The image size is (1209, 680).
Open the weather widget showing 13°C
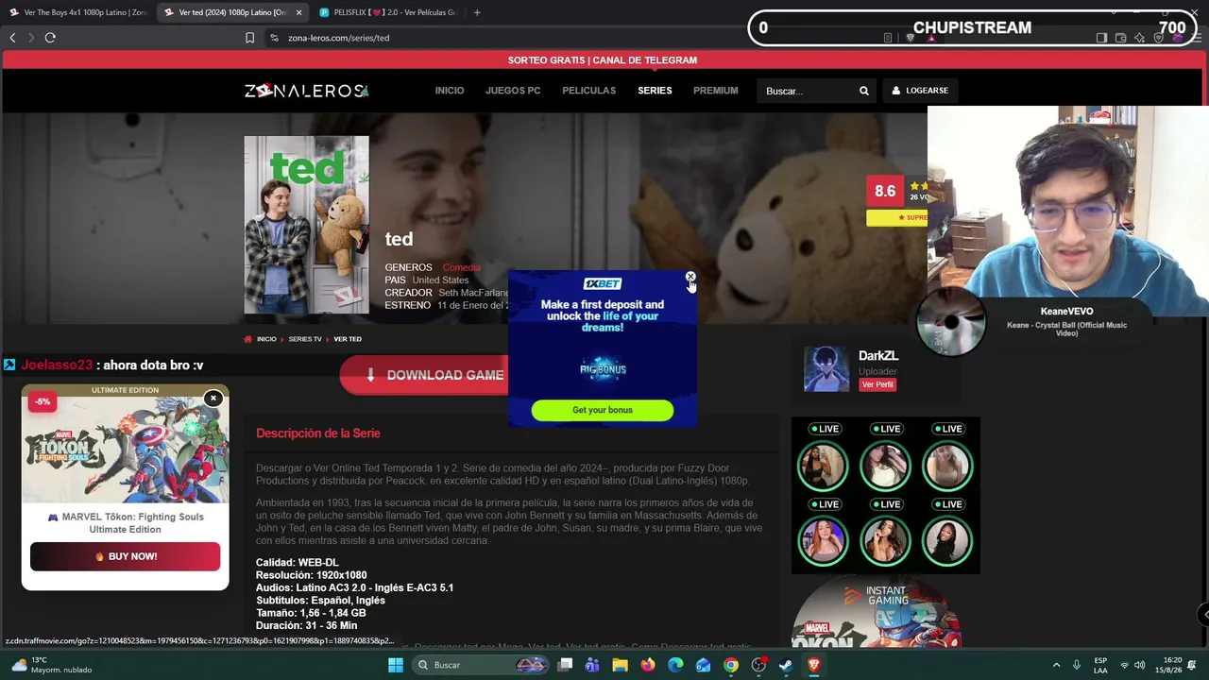(52, 665)
